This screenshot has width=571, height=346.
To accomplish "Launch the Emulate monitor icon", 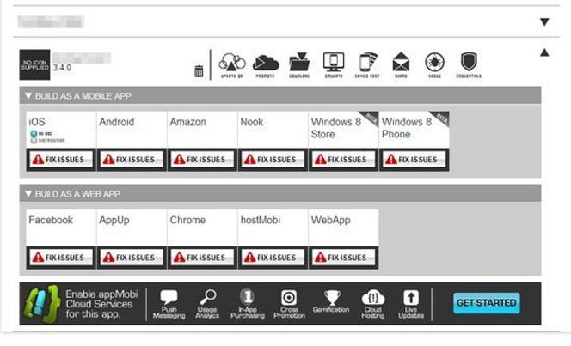I will (334, 65).
